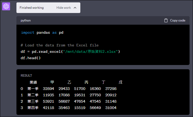
Task: Collapse work using the chevron-up arrow
Action: (x=75, y=8)
